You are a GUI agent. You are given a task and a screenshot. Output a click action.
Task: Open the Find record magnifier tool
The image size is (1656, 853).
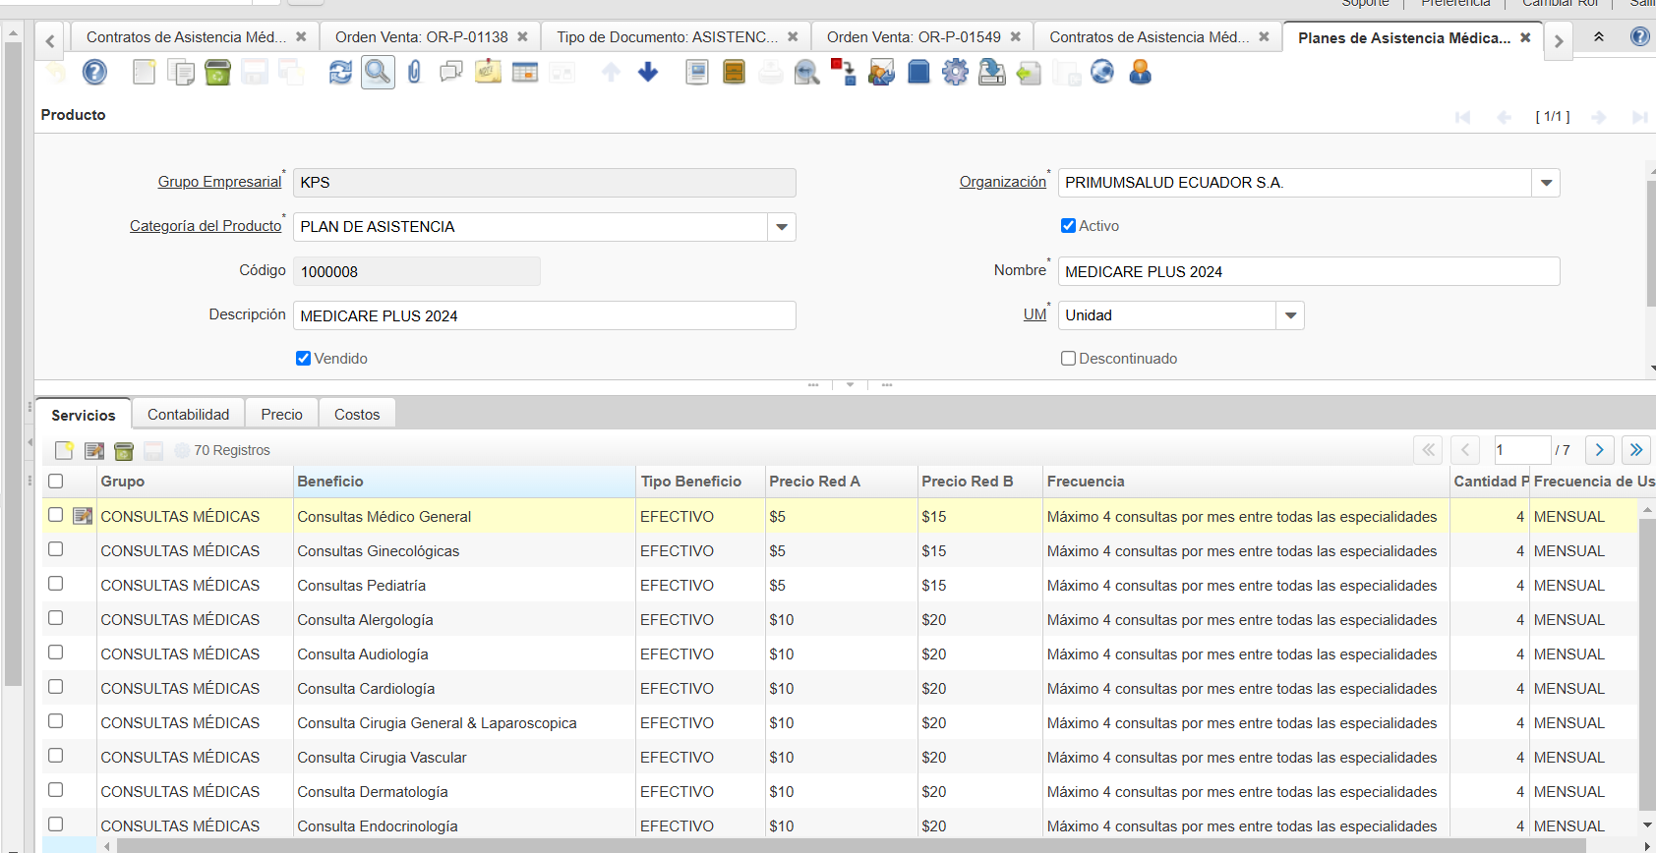tap(378, 72)
